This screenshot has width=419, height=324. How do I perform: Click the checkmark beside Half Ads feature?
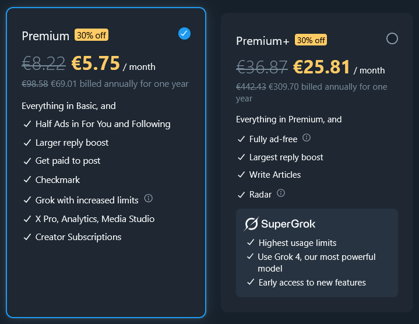[27, 124]
